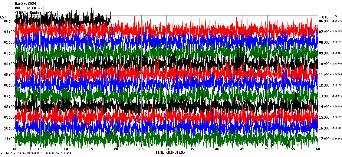342x157 pixels.
Task: Click the EST axis header
Action: (x=3, y=17)
